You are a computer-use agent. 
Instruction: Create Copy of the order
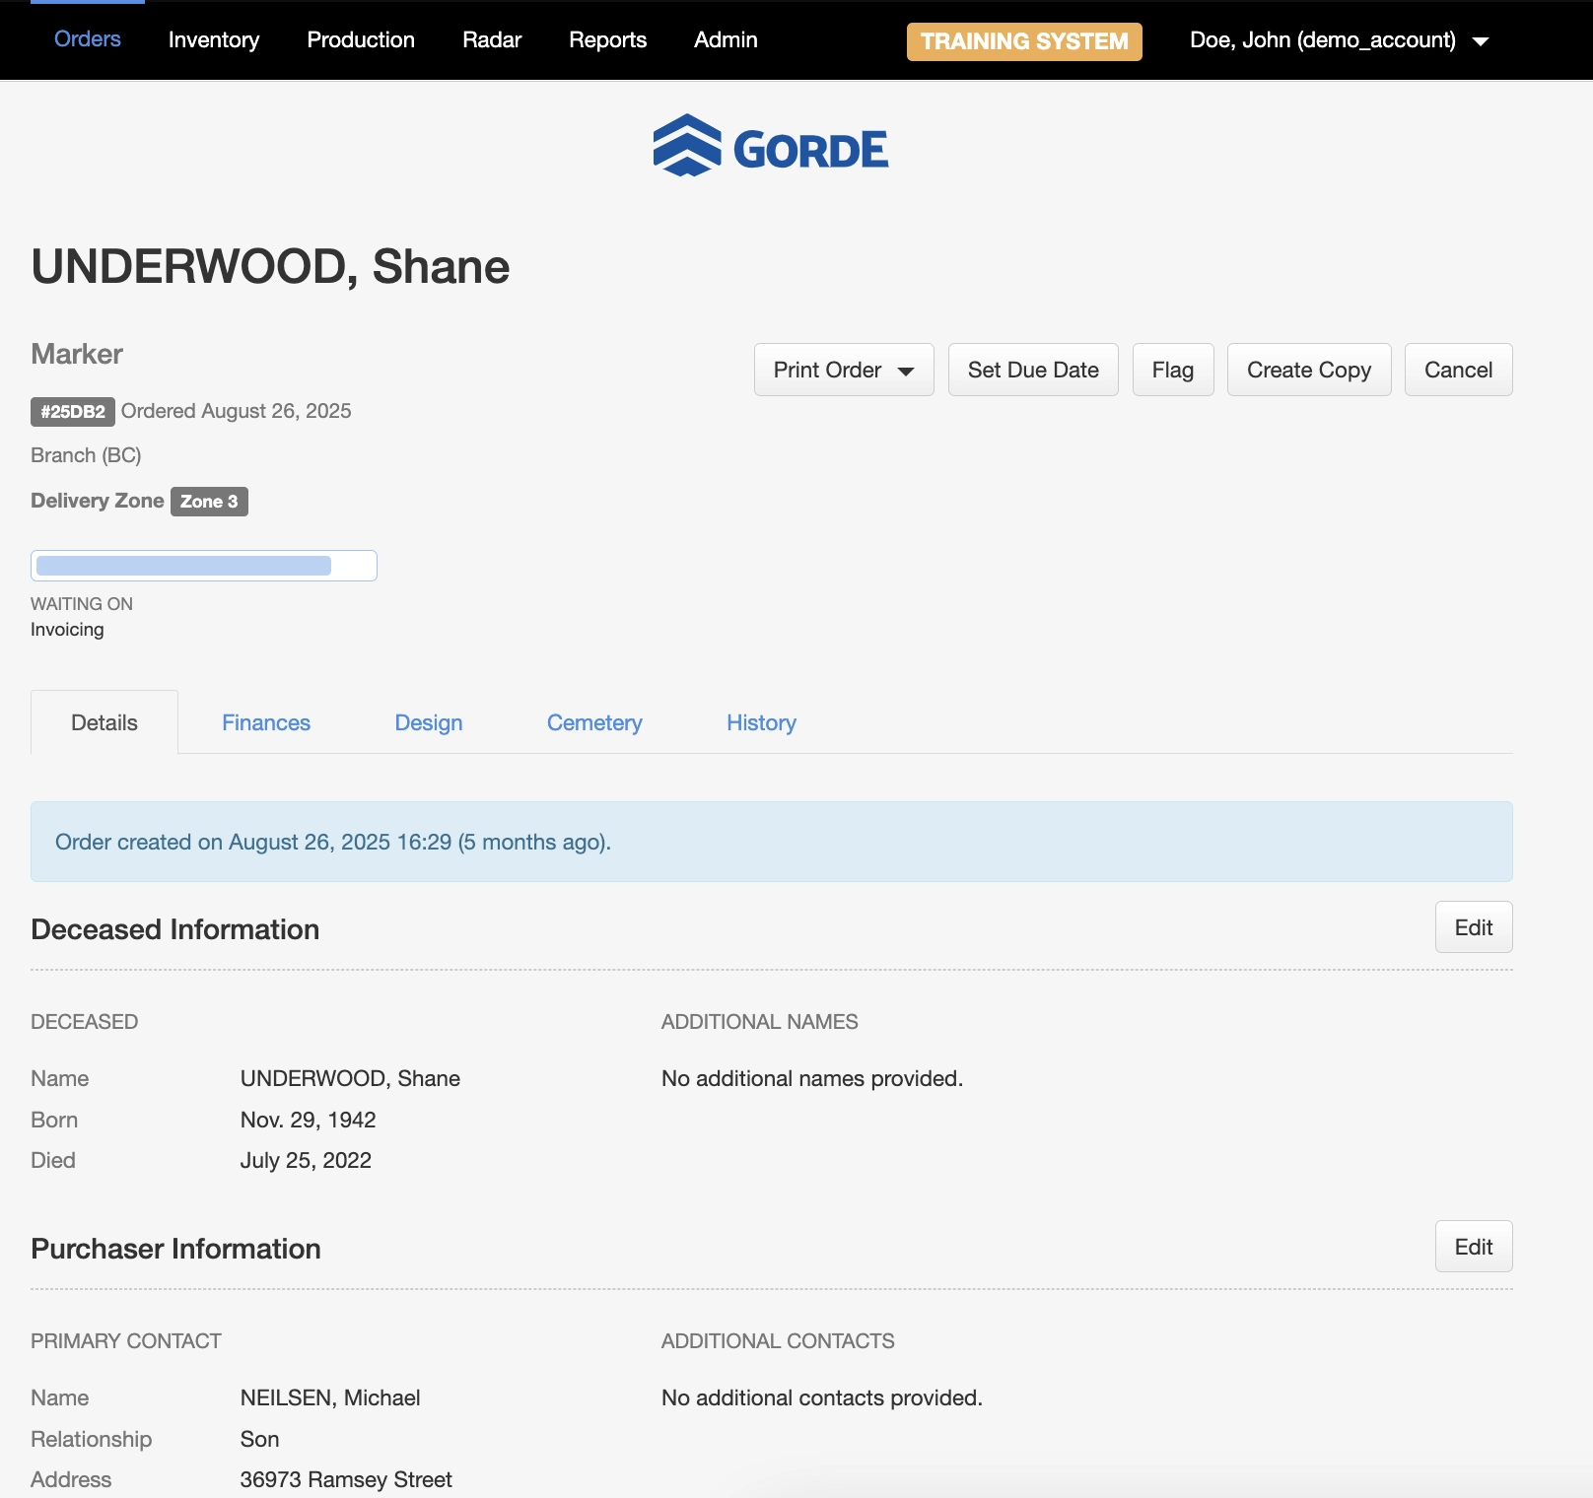1308,370
